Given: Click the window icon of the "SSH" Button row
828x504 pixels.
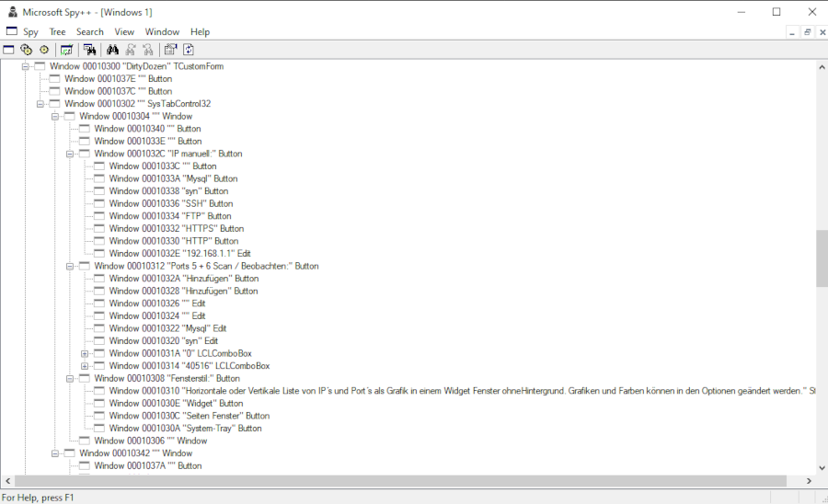Looking at the screenshot, I should pyautogui.click(x=99, y=203).
